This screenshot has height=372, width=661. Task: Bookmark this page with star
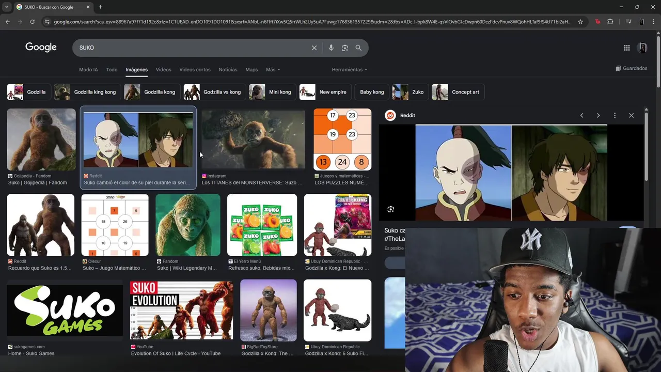click(x=580, y=22)
